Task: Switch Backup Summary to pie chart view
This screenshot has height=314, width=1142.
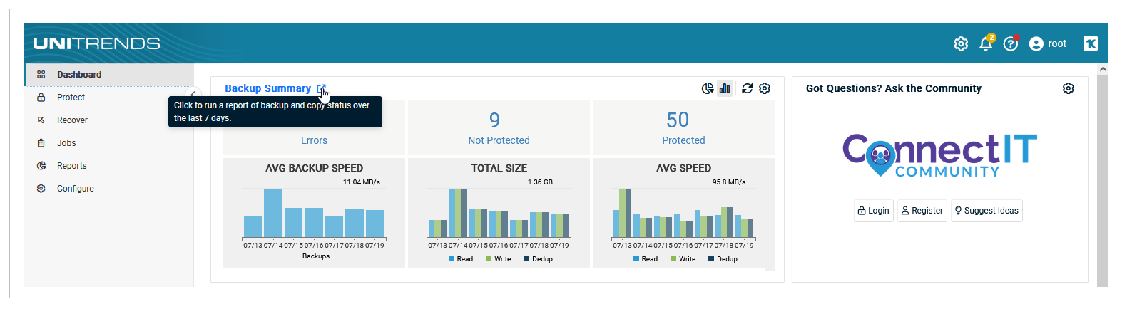Action: point(708,88)
